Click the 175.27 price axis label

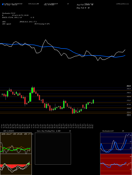pos(129,100)
